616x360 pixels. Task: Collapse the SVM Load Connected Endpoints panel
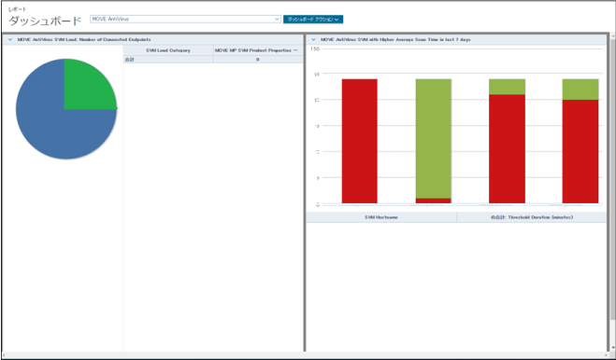tap(10, 39)
